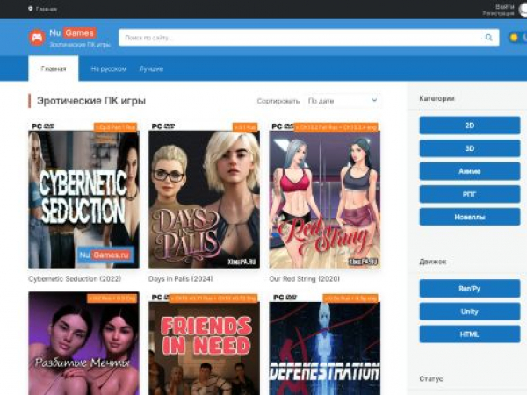Click the PC DVD icon above Defenestration
Screen dimensions: 527x395
[x=285, y=298]
